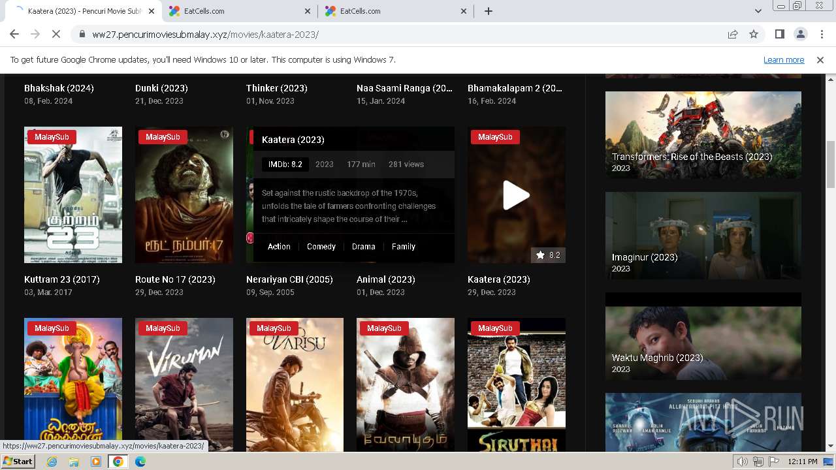Screen dimensions: 836x470
Task: Open the Route No 17 poster
Action: 184,195
